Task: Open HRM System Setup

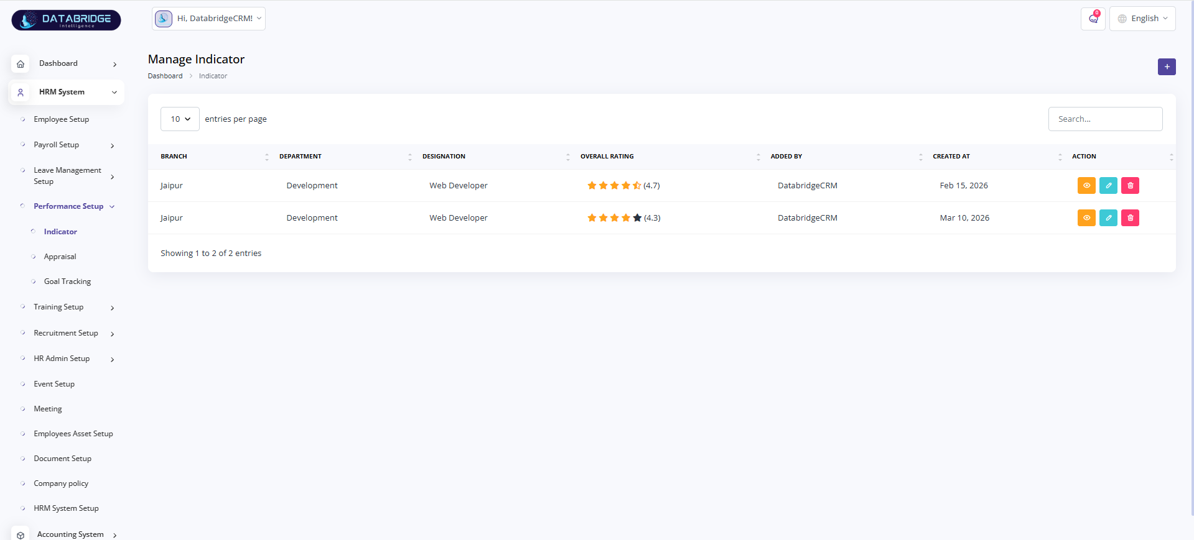Action: [66, 508]
